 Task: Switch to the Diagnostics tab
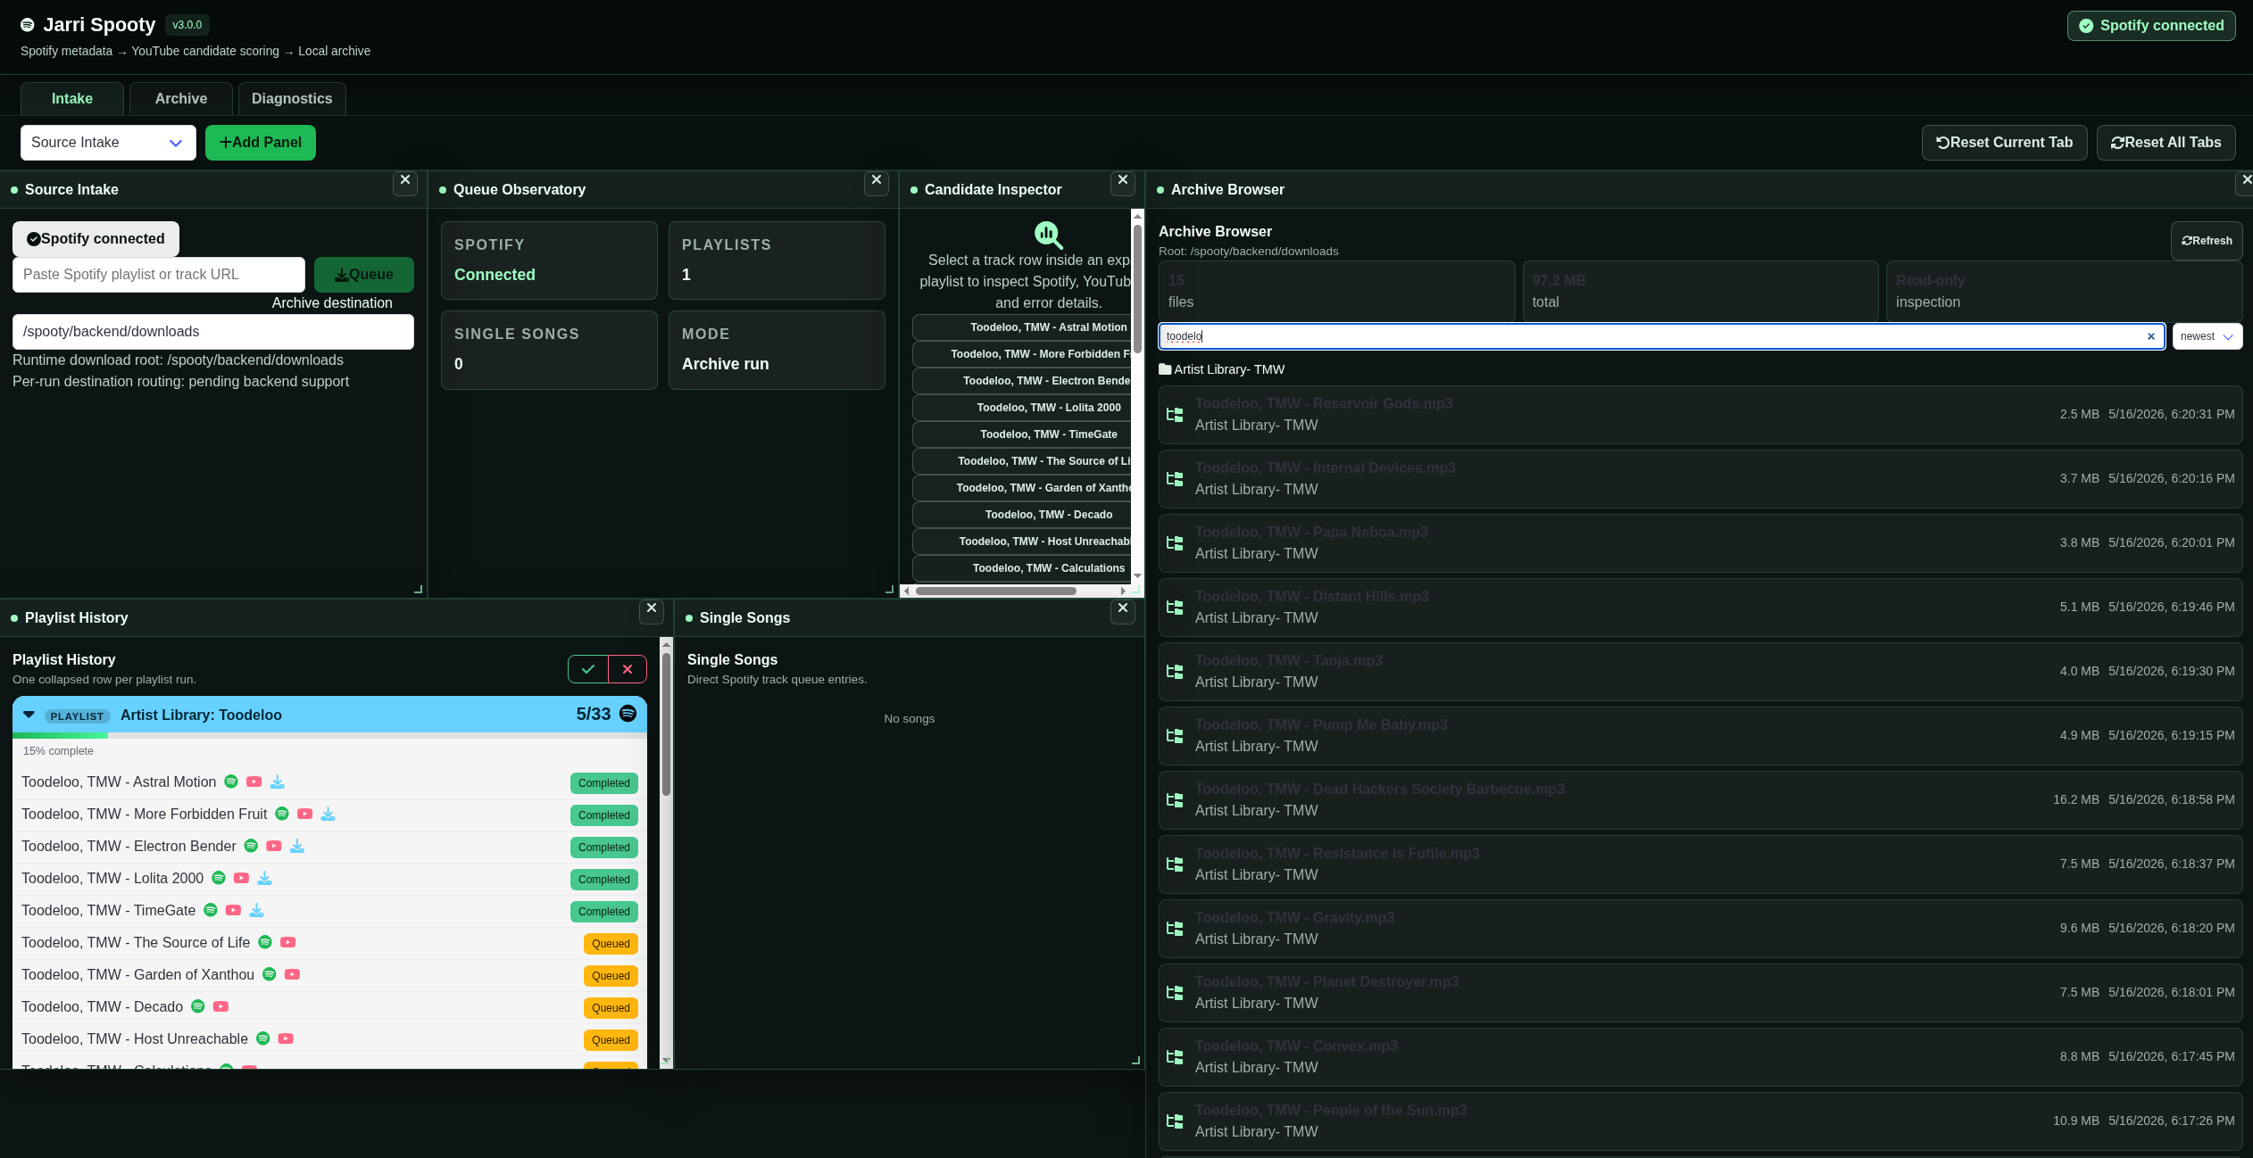click(x=292, y=98)
